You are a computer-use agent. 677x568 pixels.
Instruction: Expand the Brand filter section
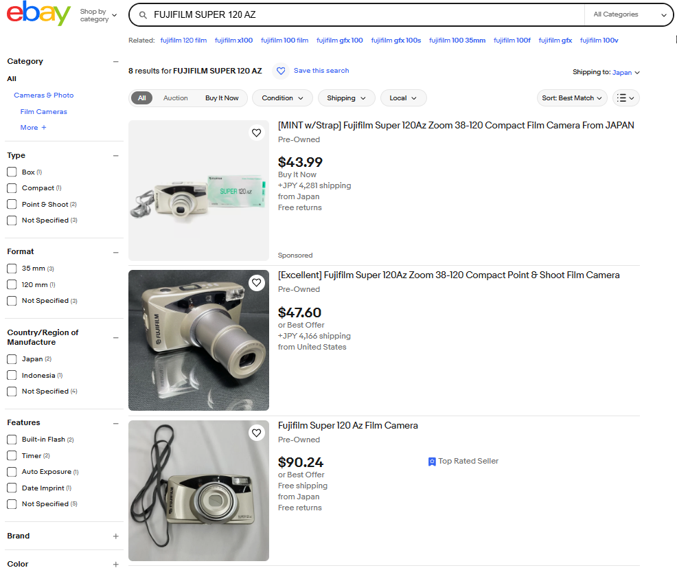pyautogui.click(x=116, y=536)
